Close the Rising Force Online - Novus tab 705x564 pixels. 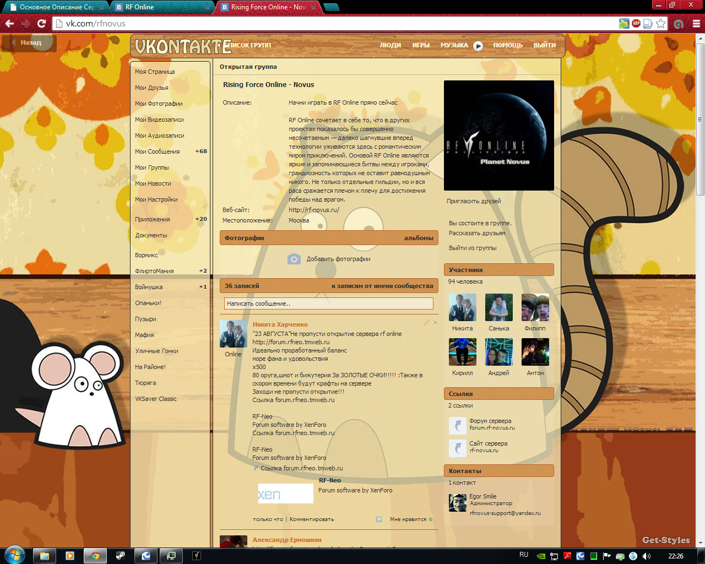click(314, 8)
